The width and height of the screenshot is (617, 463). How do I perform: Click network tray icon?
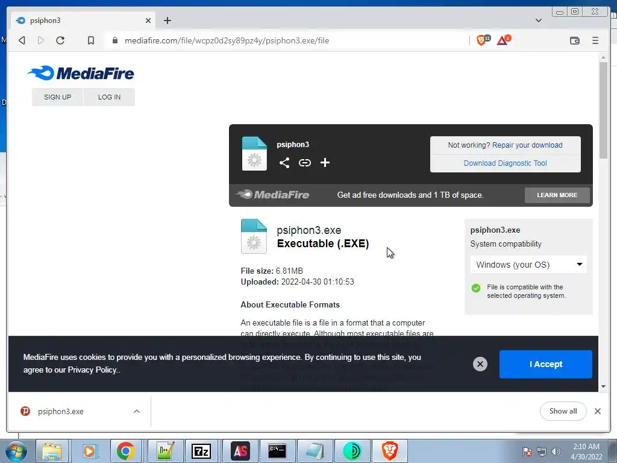coord(542,452)
